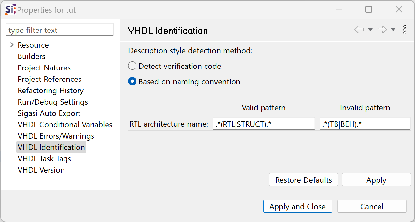Select Sigasi Auto Export in the tree

pyautogui.click(x=49, y=113)
